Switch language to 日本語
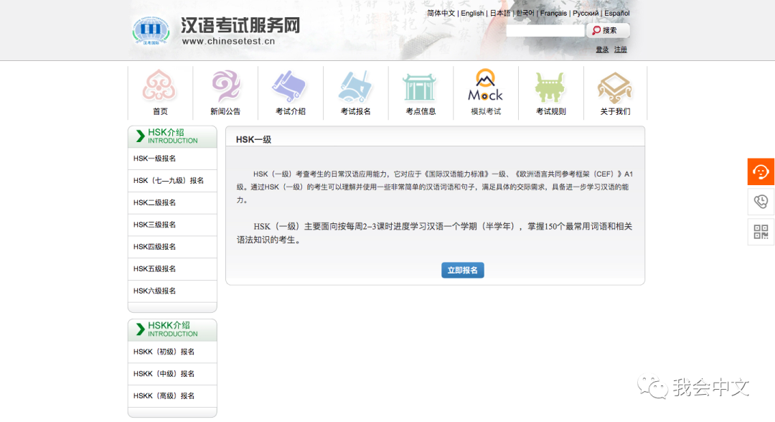 (499, 14)
